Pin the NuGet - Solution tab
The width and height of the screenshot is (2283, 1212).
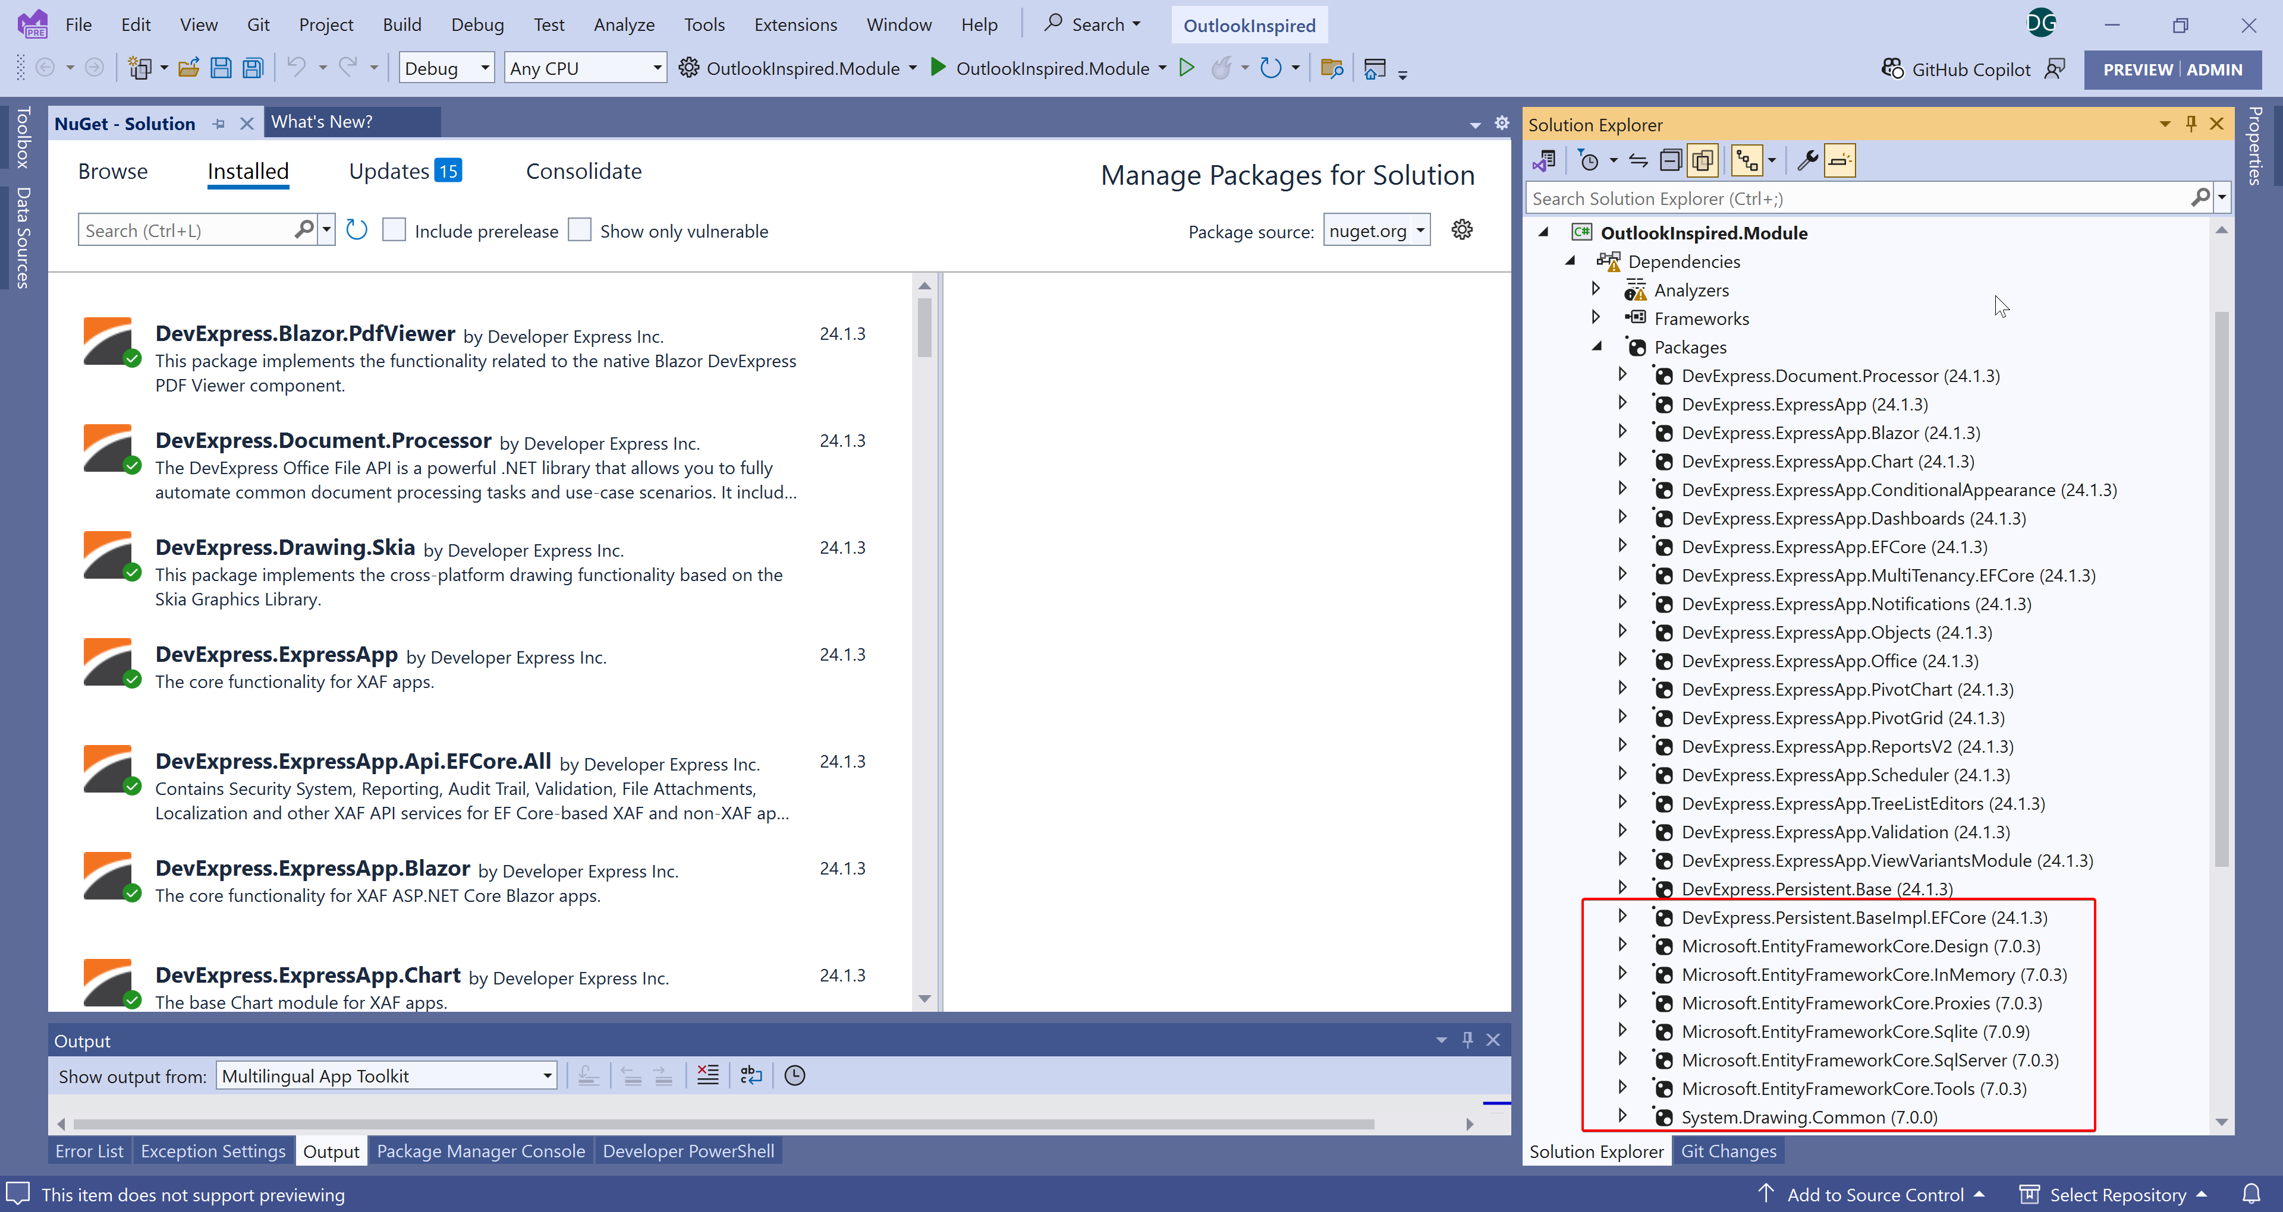tap(219, 124)
